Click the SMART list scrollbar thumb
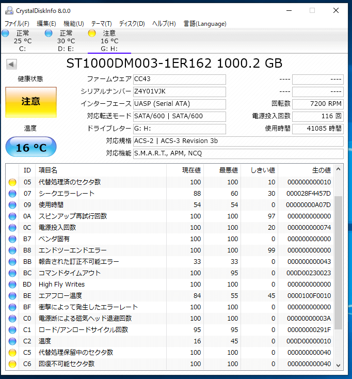This screenshot has height=379, width=352. (338, 263)
